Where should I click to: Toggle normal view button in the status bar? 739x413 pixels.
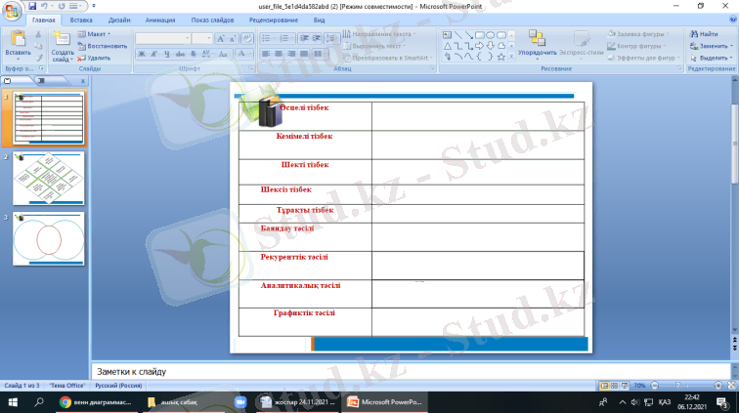(602, 386)
